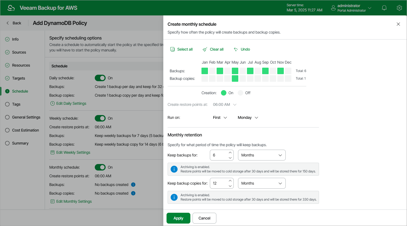Click the Apply button
The image size is (407, 226).
click(178, 218)
